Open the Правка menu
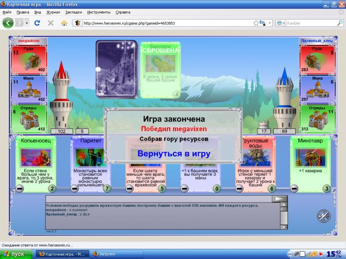This screenshot has height=259, width=346. click(23, 12)
